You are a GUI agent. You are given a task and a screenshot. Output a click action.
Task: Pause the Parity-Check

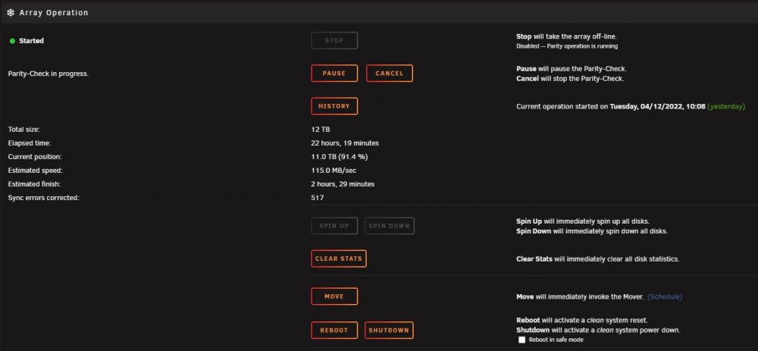coord(334,74)
